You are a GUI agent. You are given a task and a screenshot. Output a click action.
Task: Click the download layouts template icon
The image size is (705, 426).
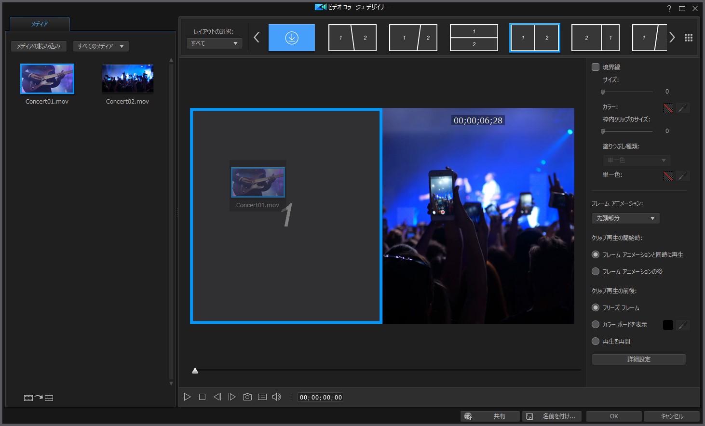coord(292,38)
